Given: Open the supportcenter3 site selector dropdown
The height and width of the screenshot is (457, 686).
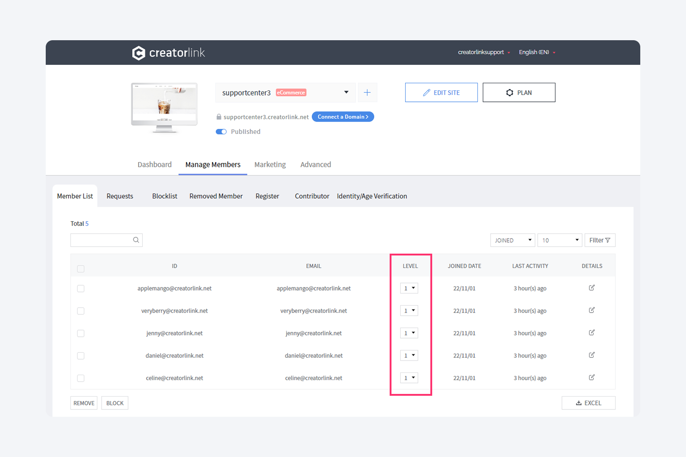Looking at the screenshot, I should point(285,92).
